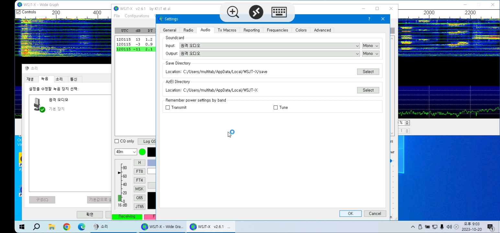This screenshot has width=500, height=233.
Task: Open the File menu in WSJT-X
Action: [x=117, y=16]
